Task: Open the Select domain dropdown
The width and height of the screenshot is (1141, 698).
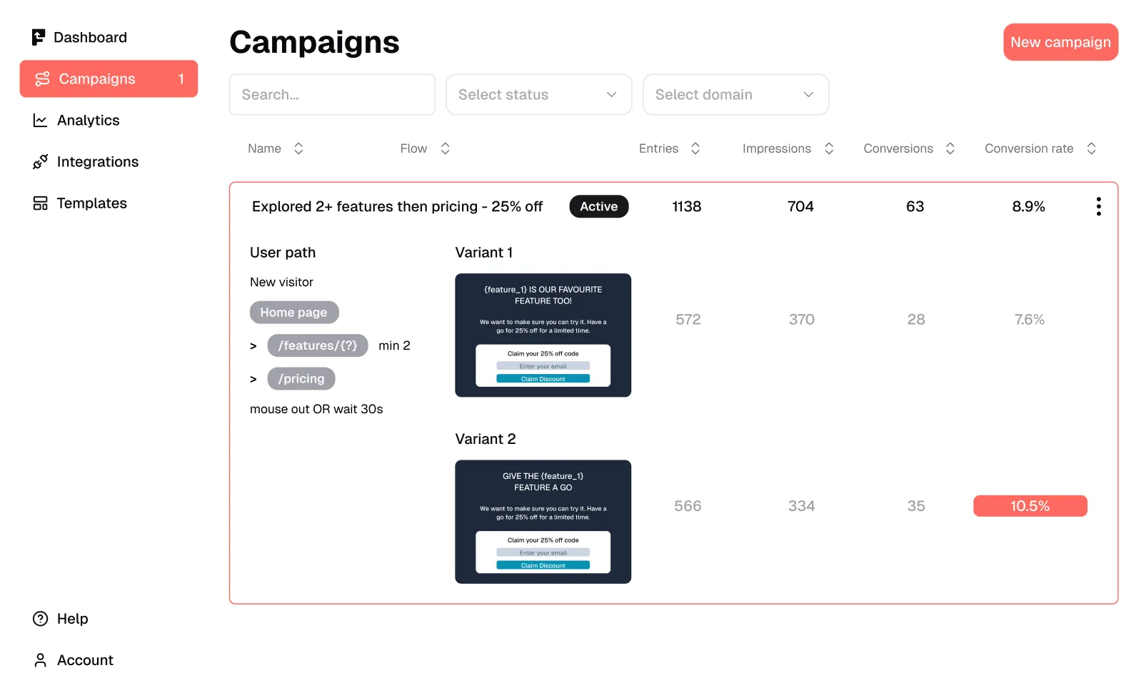Action: click(735, 94)
